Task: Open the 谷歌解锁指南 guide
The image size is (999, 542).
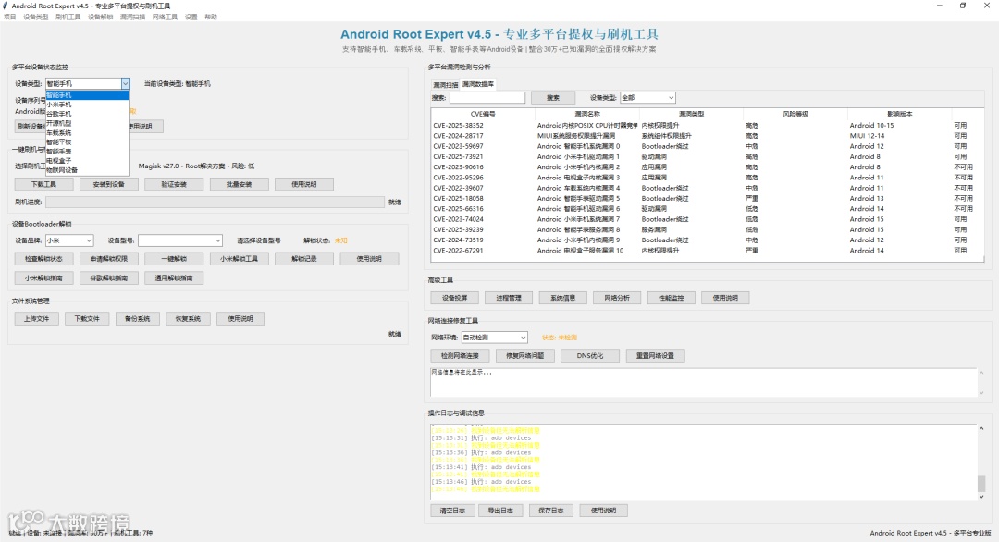Action: click(109, 277)
